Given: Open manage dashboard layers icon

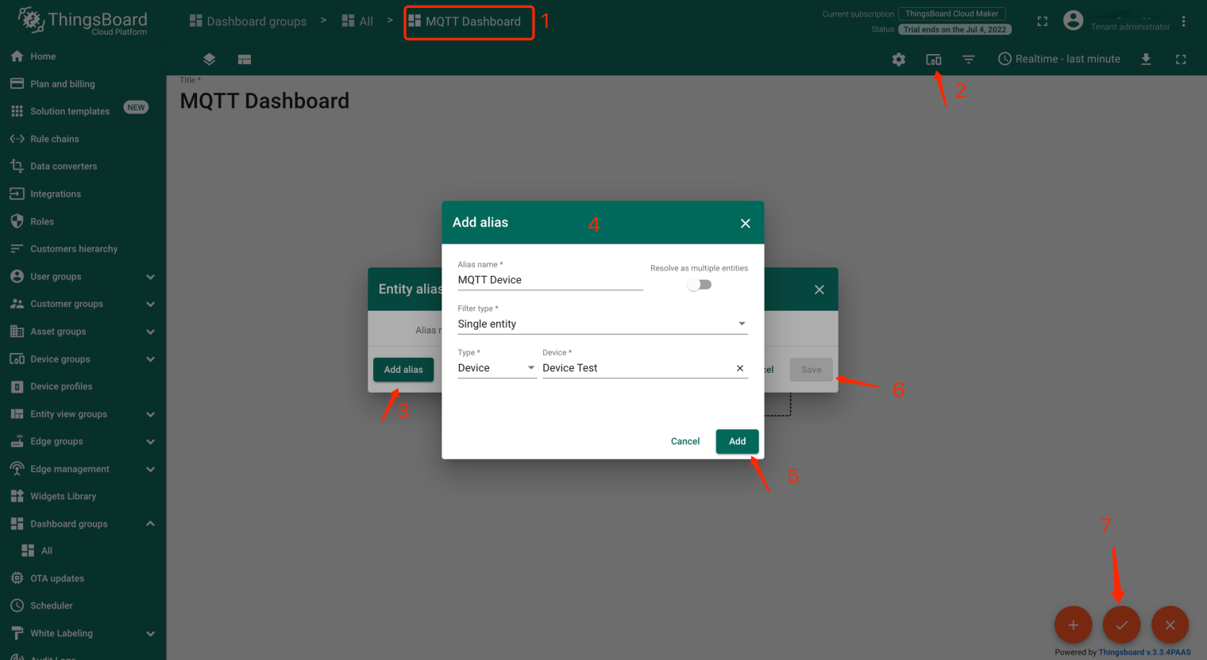Looking at the screenshot, I should coord(210,59).
